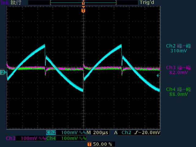Click the Ch2 coupling bandwidth symbol
The image size is (196, 147).
[83, 133]
